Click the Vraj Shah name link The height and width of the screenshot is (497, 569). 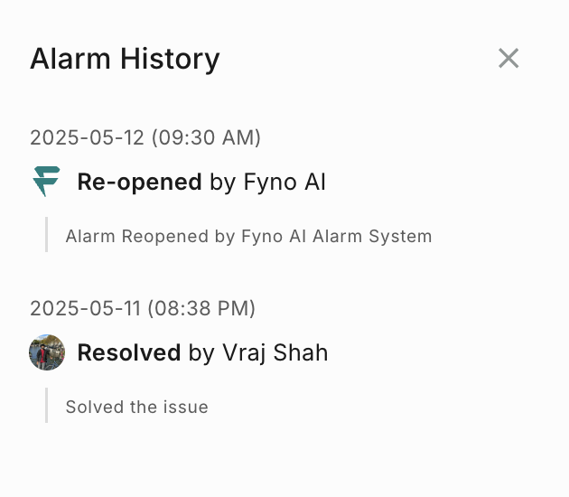275,352
